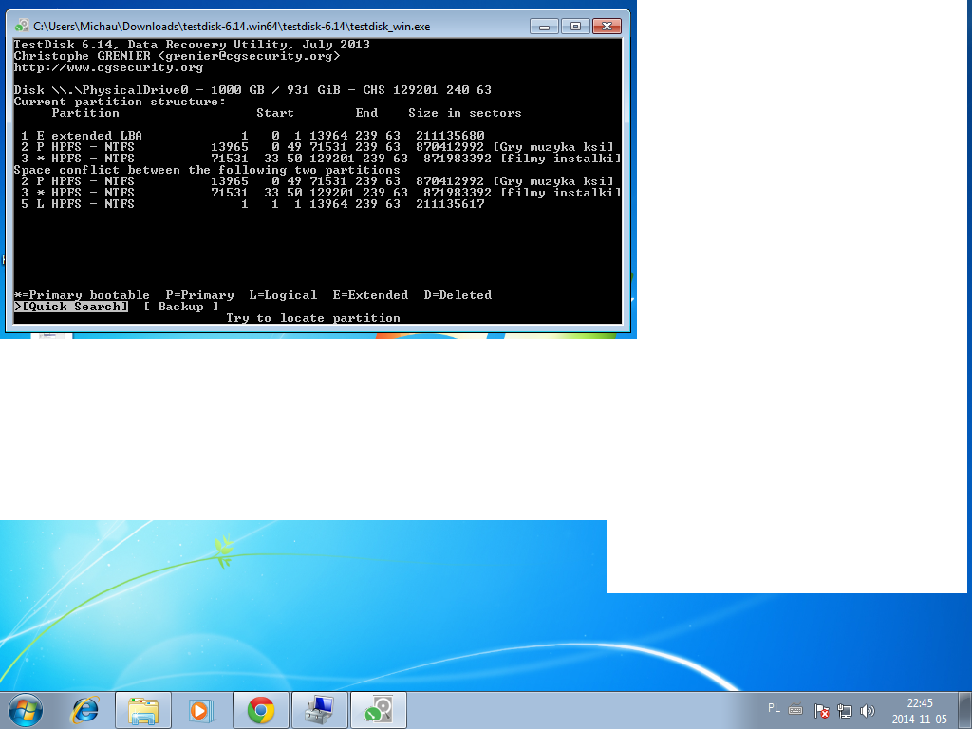This screenshot has width=972, height=729.
Task: Click the on-screen keyboard tray icon
Action: pos(796,710)
